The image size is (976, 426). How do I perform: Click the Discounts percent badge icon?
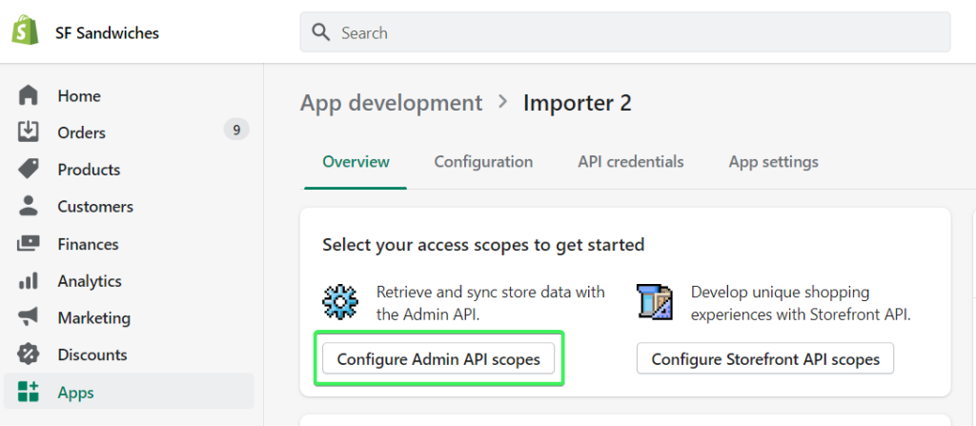point(29,355)
